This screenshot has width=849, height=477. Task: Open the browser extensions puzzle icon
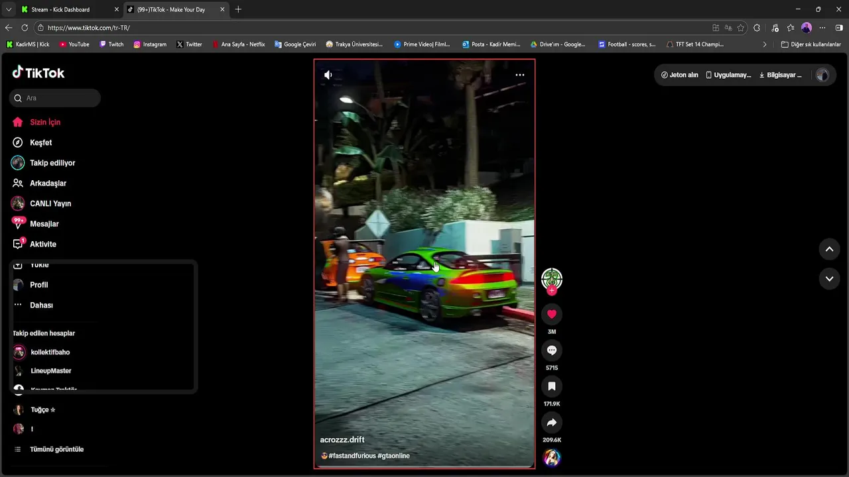[757, 28]
